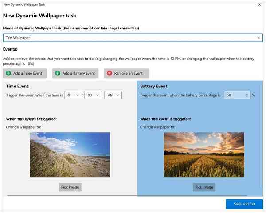Click the New Dynamic Wallpaper task heading
The image size is (266, 213).
pyautogui.click(x=39, y=16)
